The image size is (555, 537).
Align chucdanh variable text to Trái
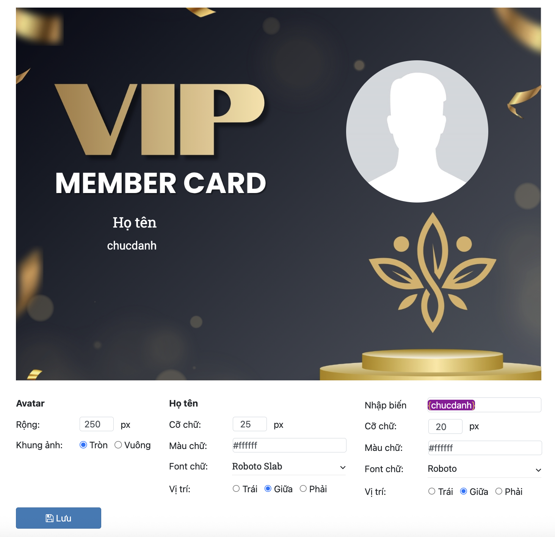tap(432, 491)
